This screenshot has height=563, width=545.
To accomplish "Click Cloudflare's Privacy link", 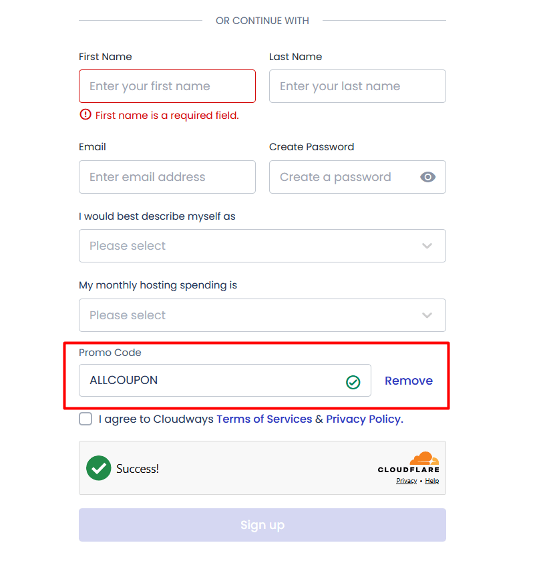I will click(x=406, y=480).
